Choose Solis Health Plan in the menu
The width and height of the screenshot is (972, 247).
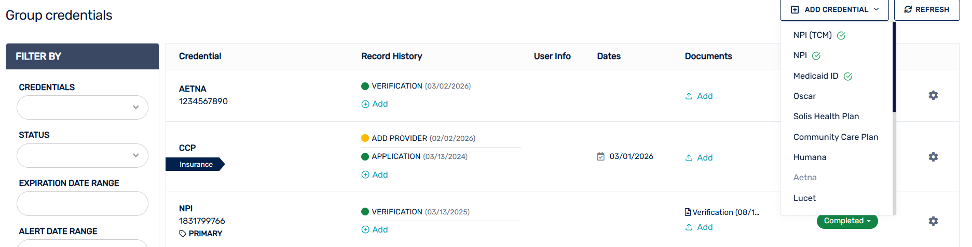[826, 117]
